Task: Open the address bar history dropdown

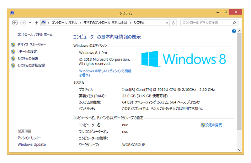Action: [167, 23]
